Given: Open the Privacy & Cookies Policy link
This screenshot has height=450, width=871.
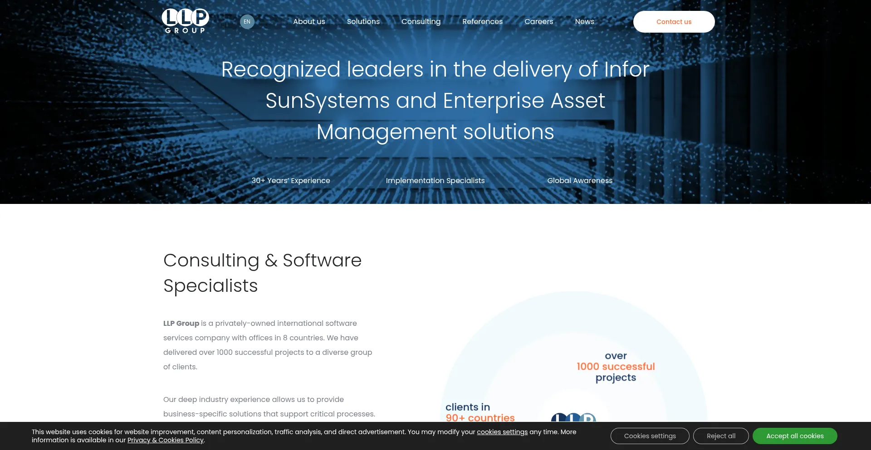Looking at the screenshot, I should coord(165,440).
